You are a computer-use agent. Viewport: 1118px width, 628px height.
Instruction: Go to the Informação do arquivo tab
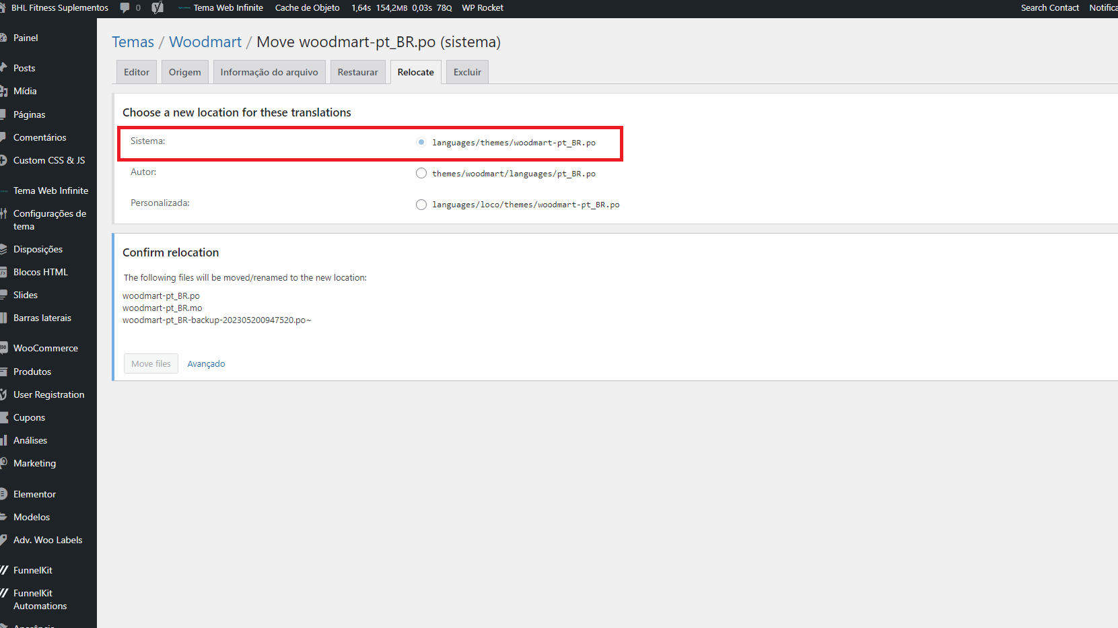tap(269, 72)
